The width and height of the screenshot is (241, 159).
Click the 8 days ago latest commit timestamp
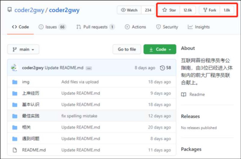click(x=145, y=68)
